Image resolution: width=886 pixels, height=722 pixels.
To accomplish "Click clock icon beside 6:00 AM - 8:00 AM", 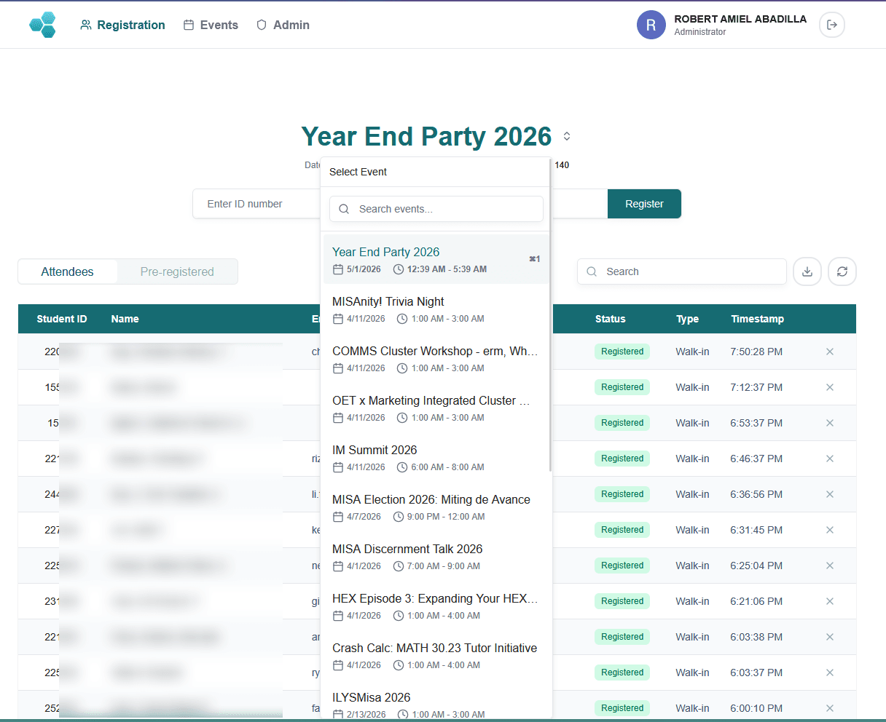I will pyautogui.click(x=402, y=467).
